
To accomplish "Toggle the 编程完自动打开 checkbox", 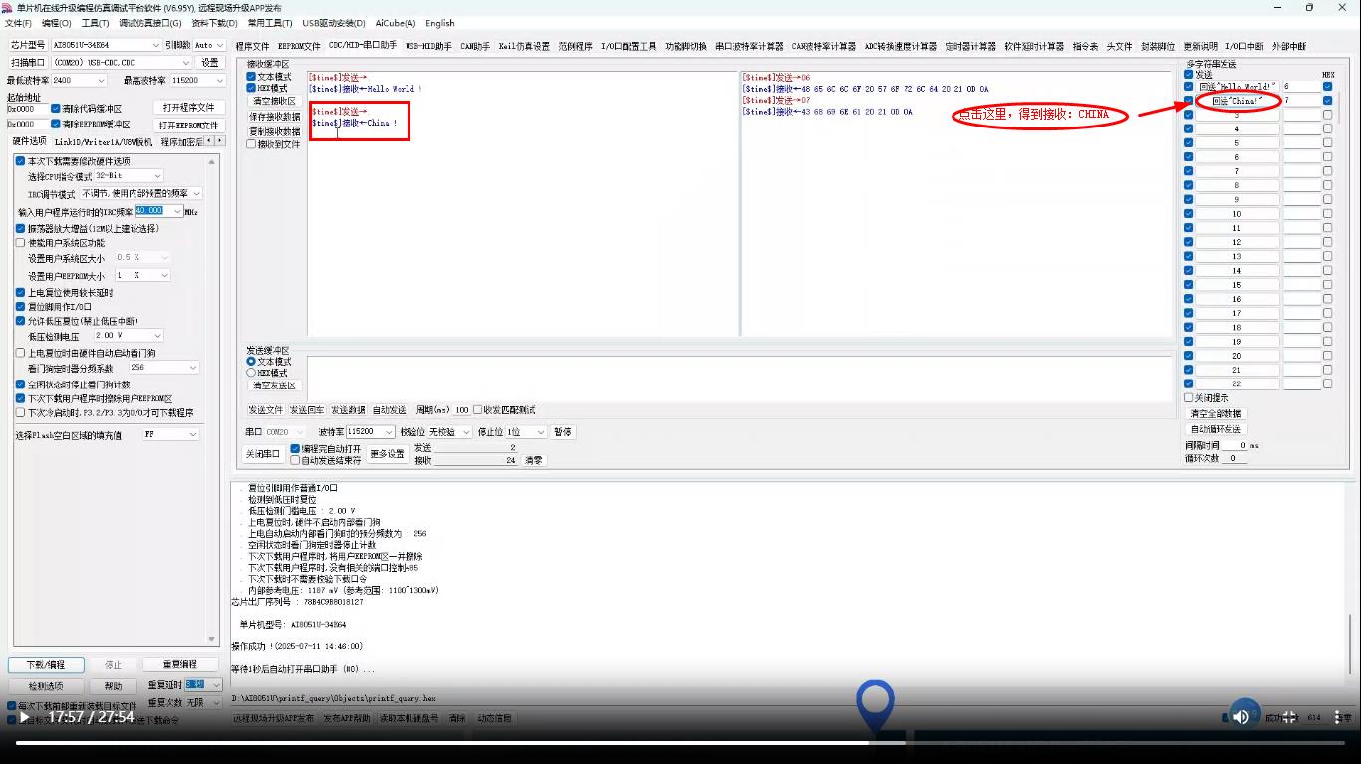I will tap(295, 449).
